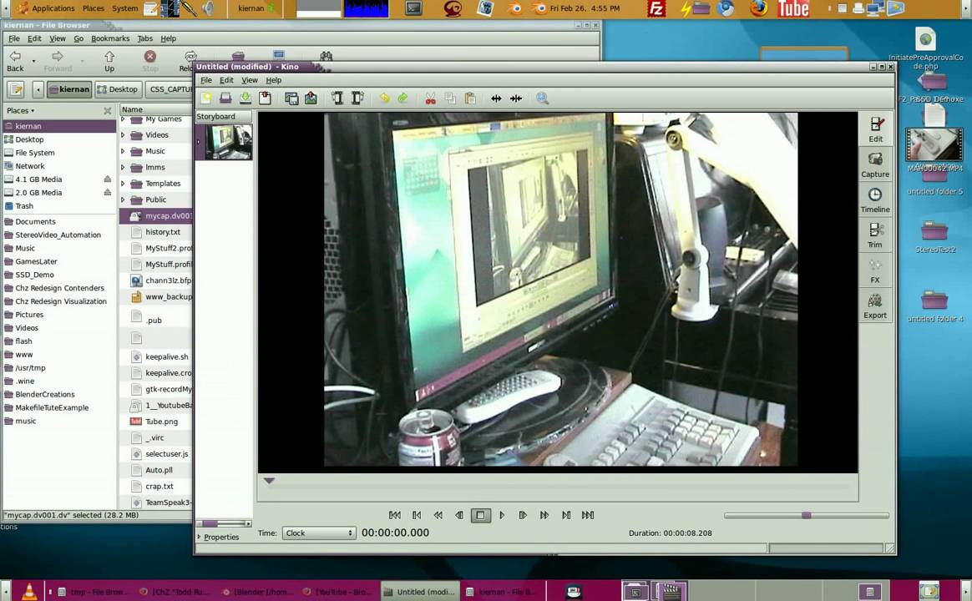Open Kino Edit menu
The height and width of the screenshot is (601, 972).
pyautogui.click(x=227, y=80)
